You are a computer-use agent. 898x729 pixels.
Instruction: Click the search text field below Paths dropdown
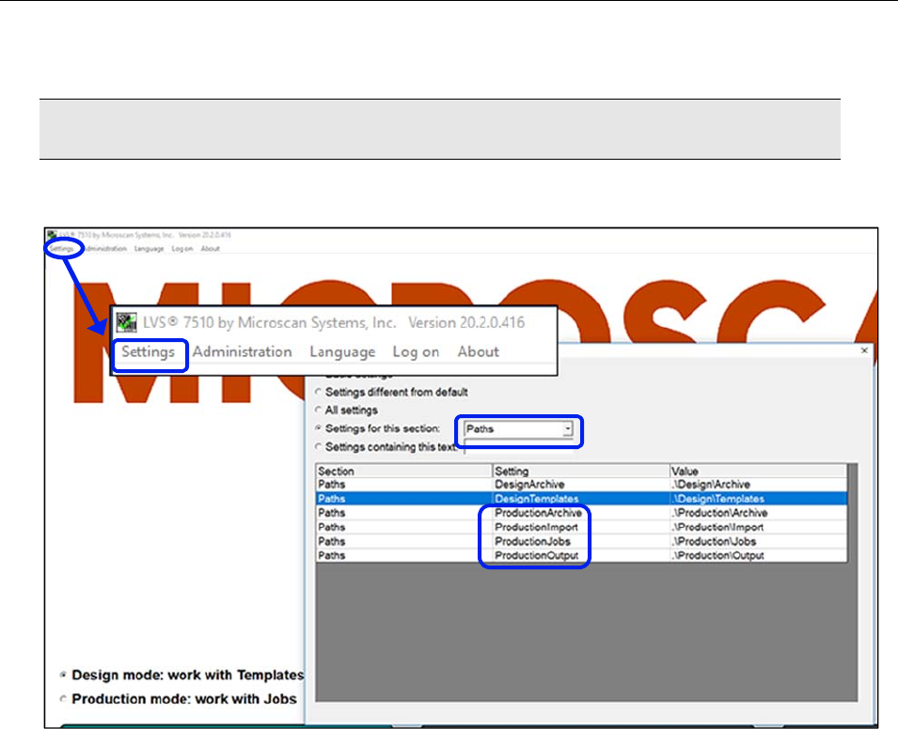(x=518, y=447)
